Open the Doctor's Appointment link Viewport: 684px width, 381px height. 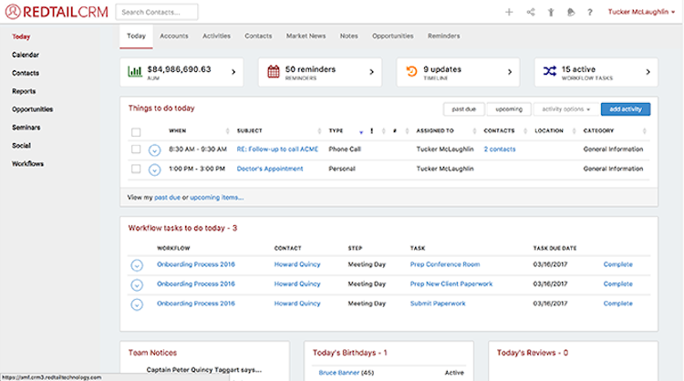coord(270,169)
